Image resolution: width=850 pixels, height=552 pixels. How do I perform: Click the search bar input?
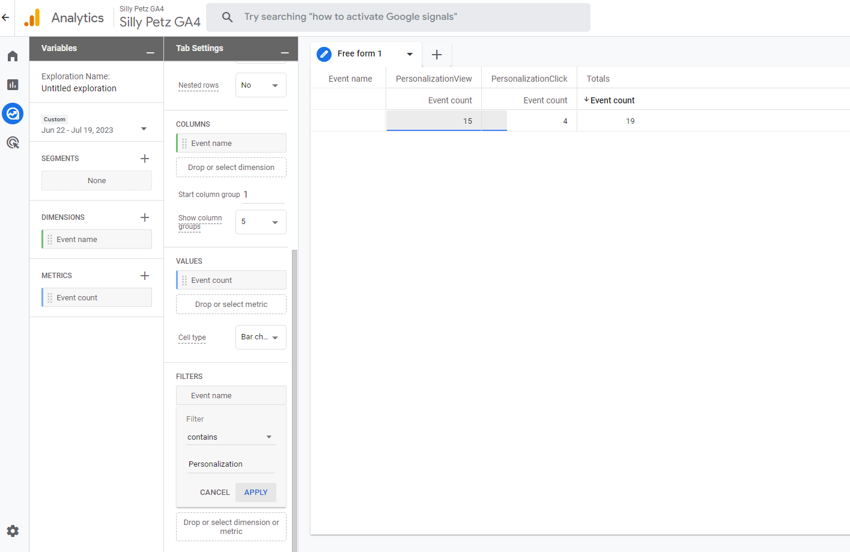[x=398, y=17]
